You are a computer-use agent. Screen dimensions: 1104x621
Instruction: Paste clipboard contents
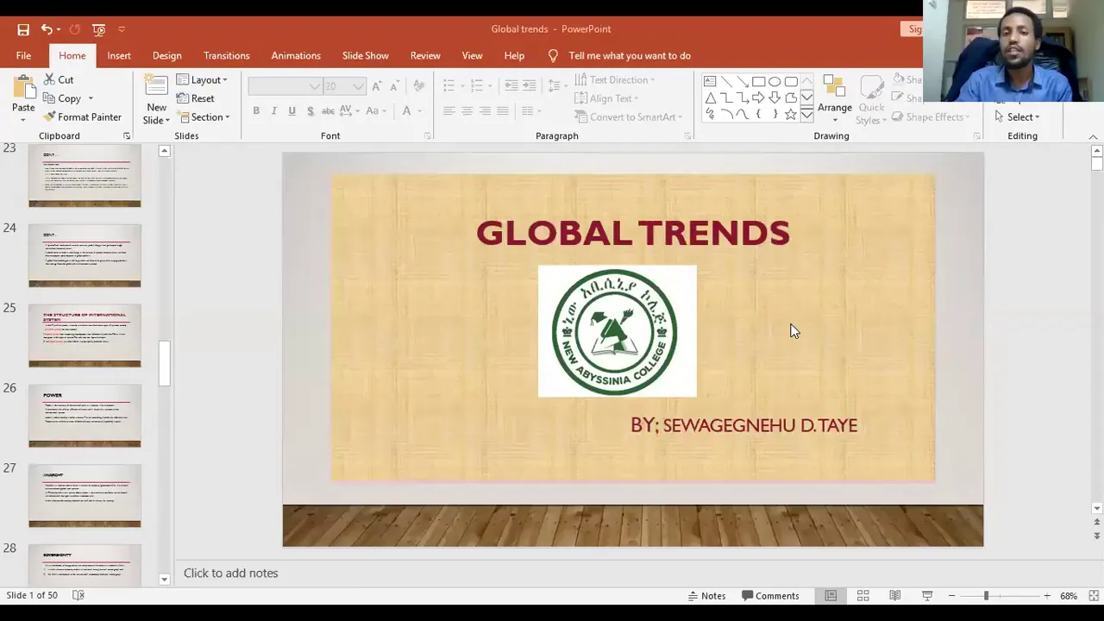[x=23, y=95]
